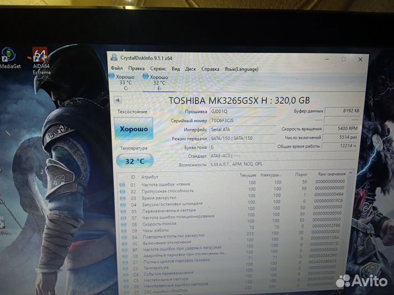
Task: Click the Стандарт field ATA8-ACS
Action: pyautogui.click(x=283, y=156)
